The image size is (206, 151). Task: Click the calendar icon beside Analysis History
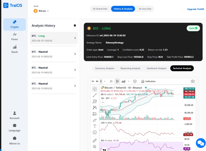(x=75, y=25)
